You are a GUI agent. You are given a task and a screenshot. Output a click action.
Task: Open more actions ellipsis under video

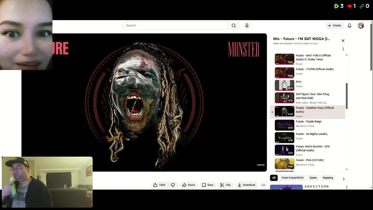point(263,185)
